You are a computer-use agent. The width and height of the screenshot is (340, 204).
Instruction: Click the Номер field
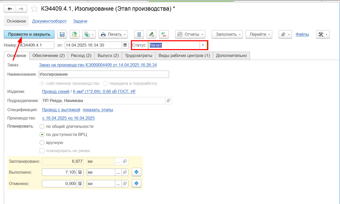point(37,45)
